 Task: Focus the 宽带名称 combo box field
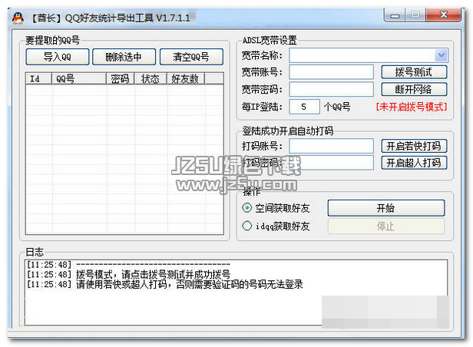pos(369,55)
